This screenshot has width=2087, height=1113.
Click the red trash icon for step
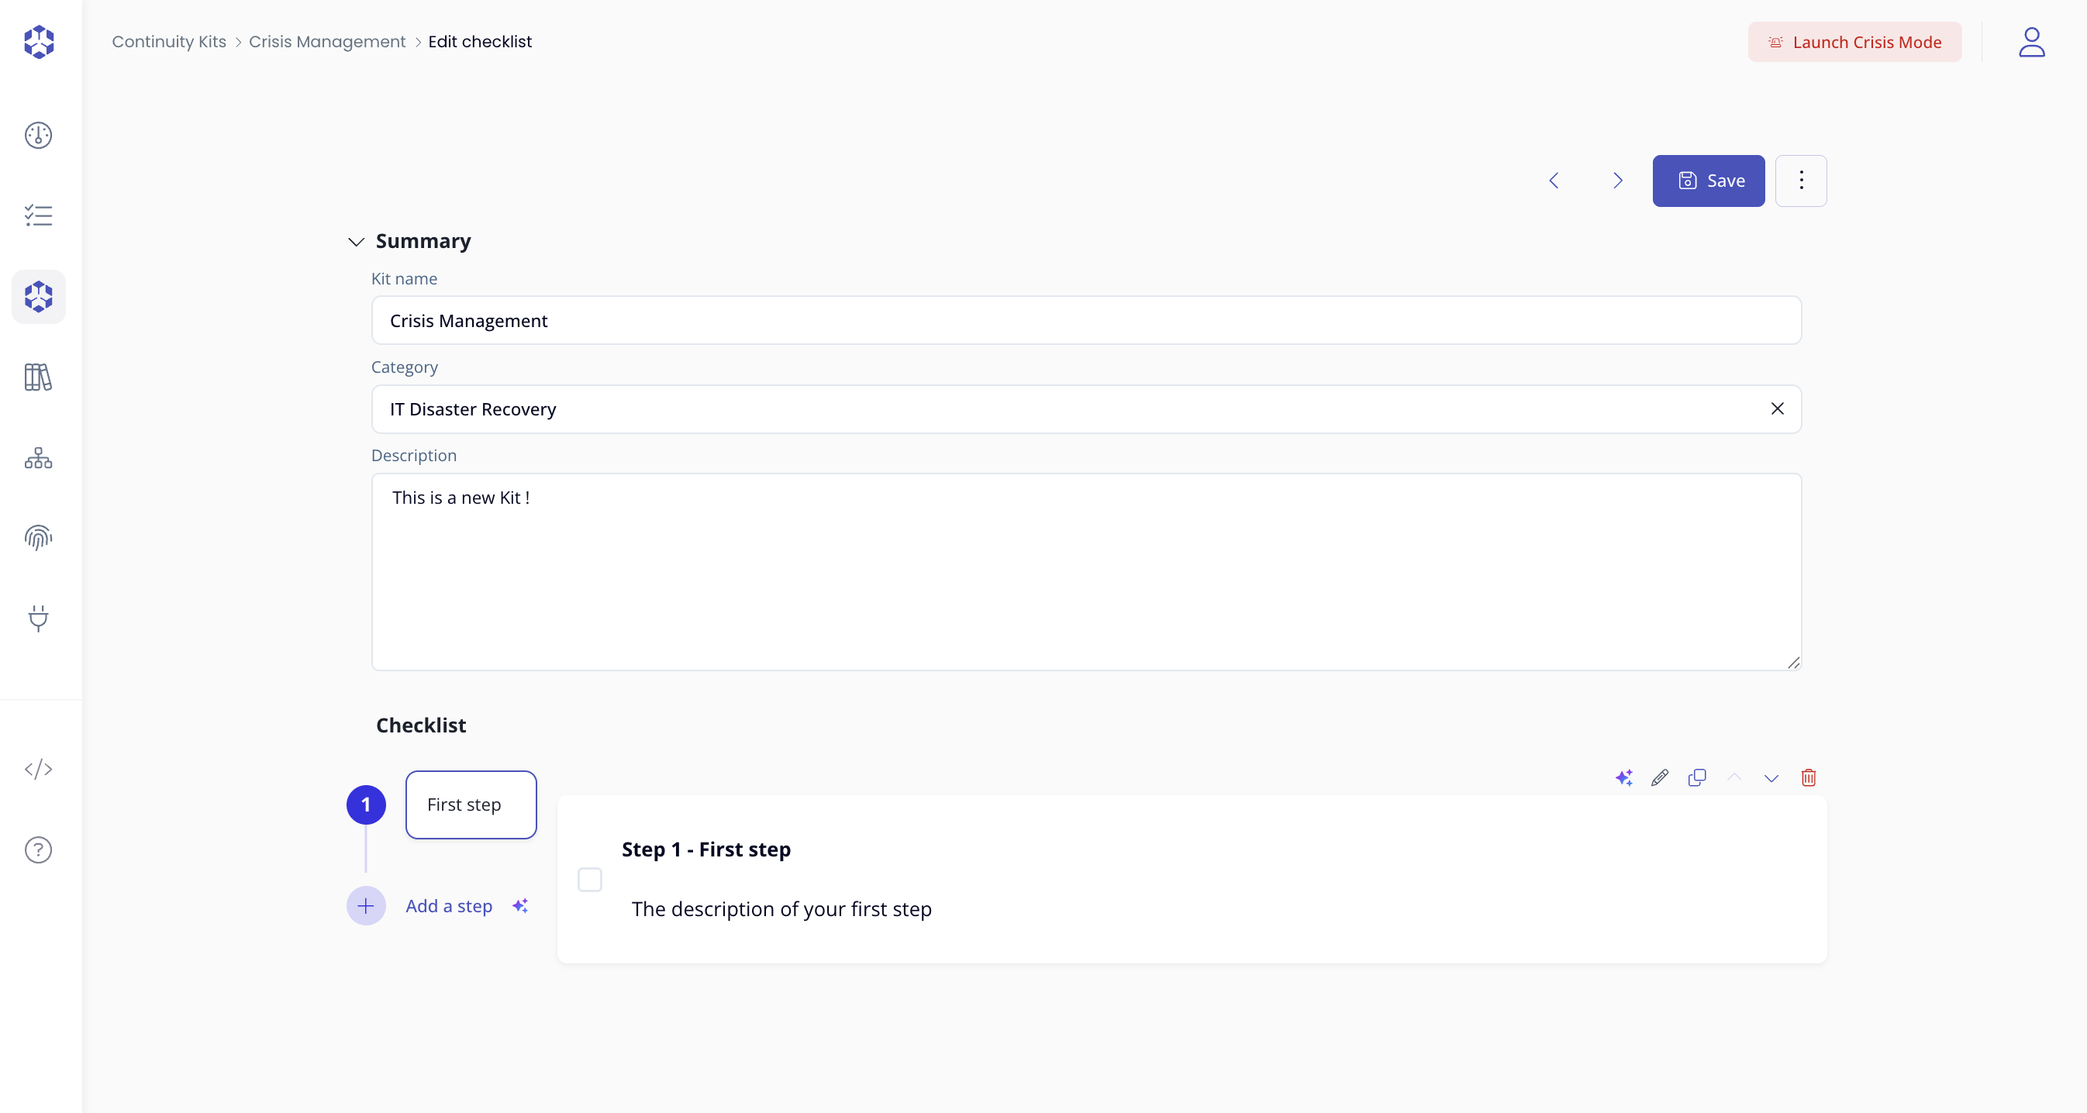click(1809, 777)
